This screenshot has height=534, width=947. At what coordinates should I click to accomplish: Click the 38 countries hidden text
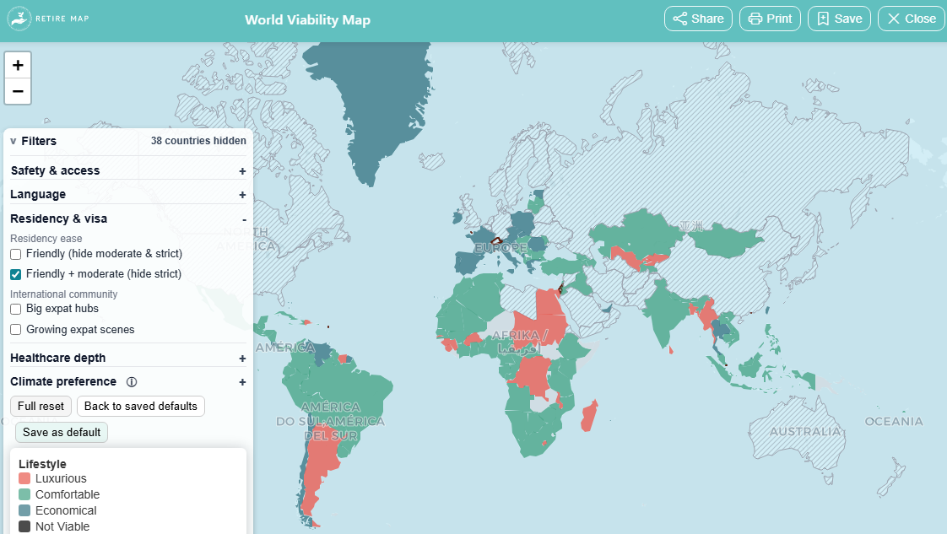[x=198, y=141]
